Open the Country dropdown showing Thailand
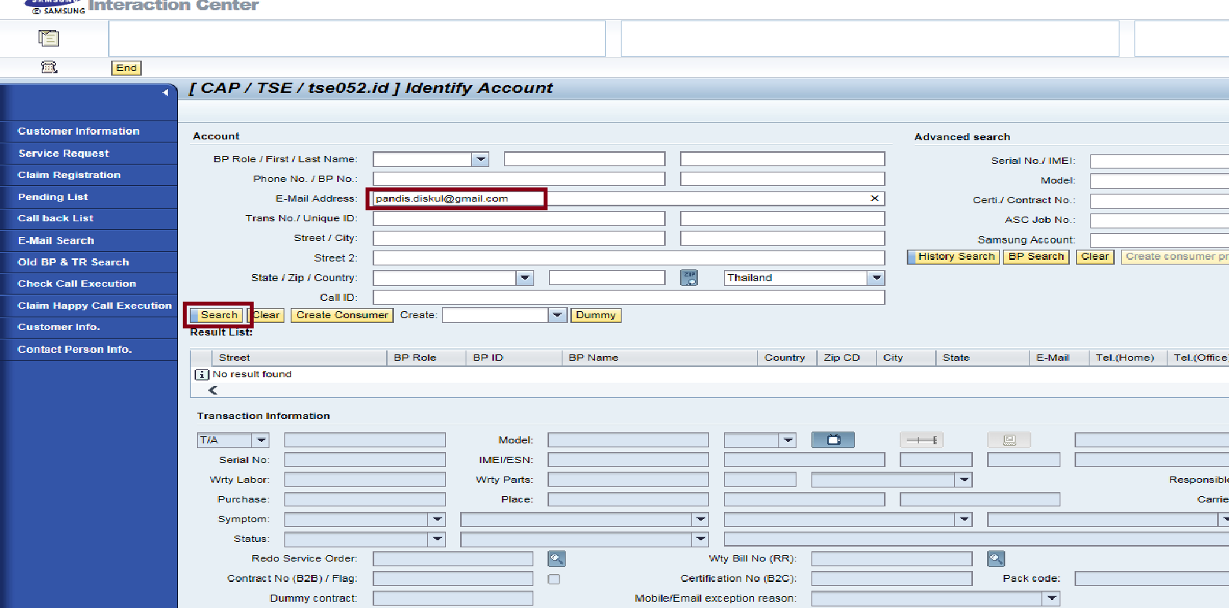1229x608 pixels. tap(876, 278)
